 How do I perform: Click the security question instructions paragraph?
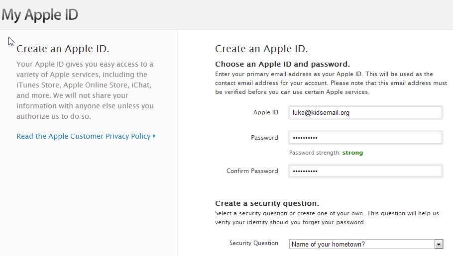[327, 218]
